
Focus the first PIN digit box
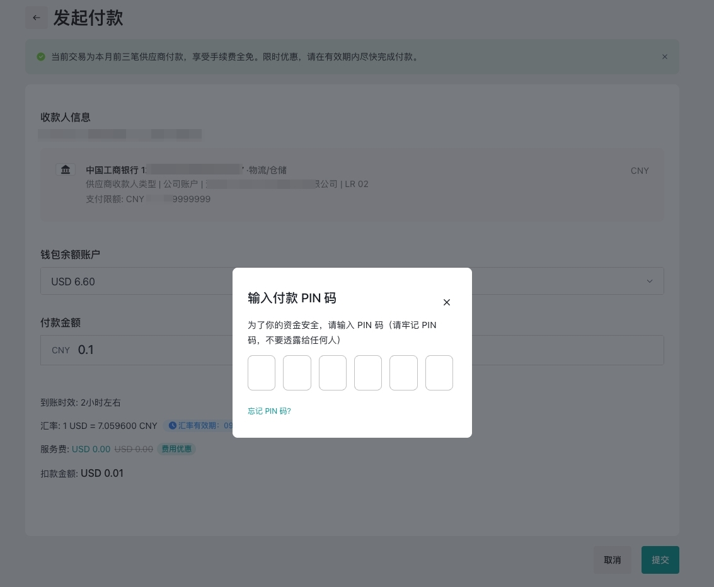(262, 373)
